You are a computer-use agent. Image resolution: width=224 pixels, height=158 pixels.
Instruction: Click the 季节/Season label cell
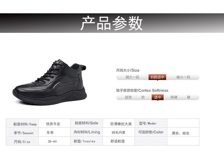22,132
